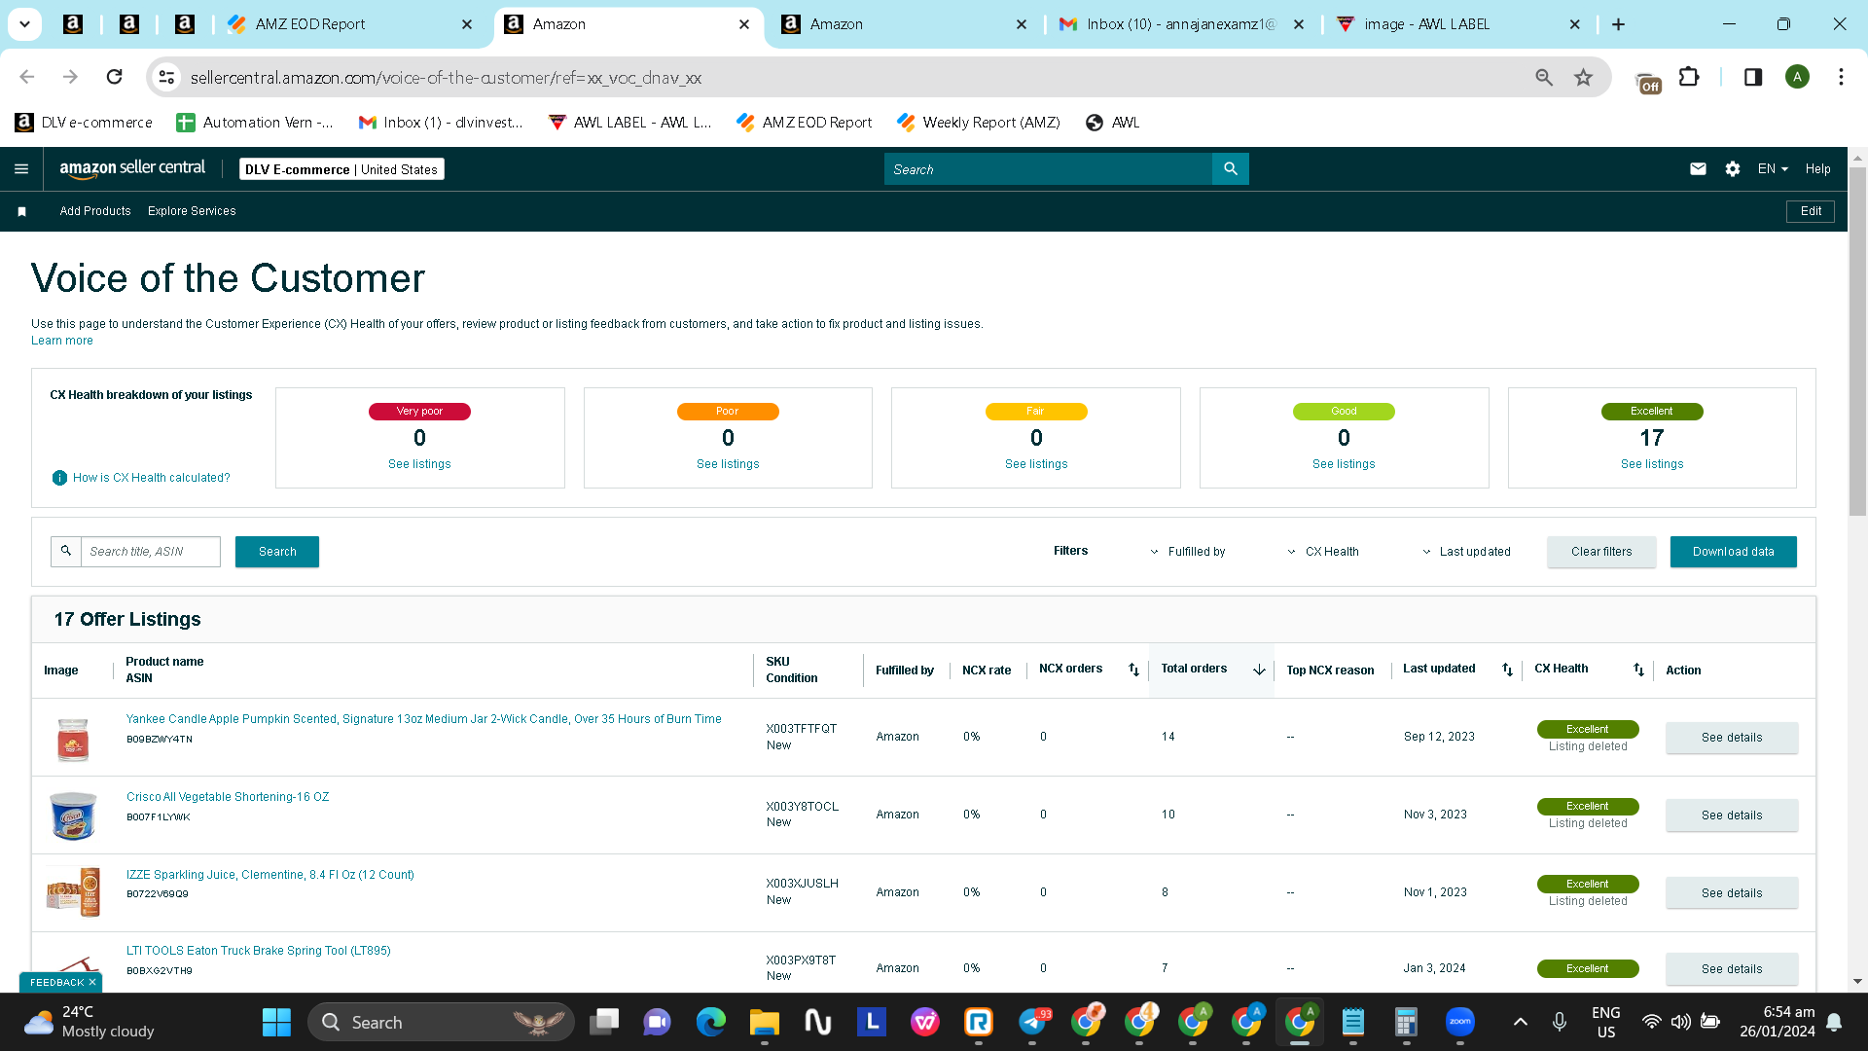Reload the Seller Central page
Screen dimensions: 1868x1051
[114, 77]
